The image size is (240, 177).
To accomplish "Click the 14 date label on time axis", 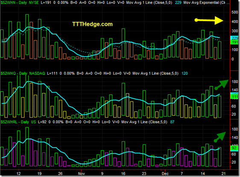I will click(203, 174).
